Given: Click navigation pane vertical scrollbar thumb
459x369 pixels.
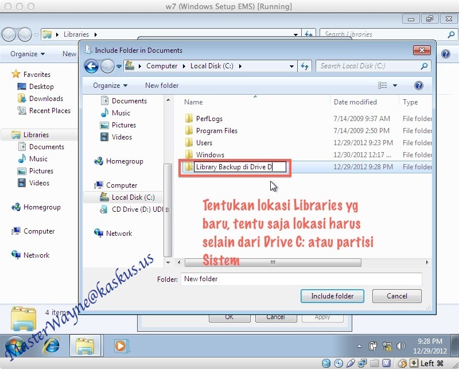Looking at the screenshot, I should (168, 209).
